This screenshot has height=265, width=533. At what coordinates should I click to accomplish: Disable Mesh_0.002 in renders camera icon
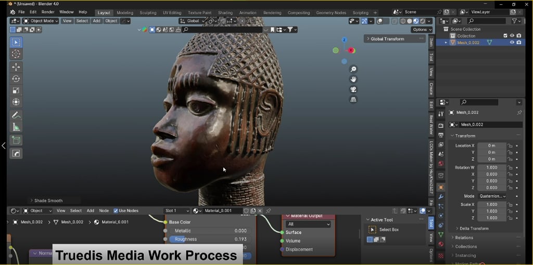[519, 43]
